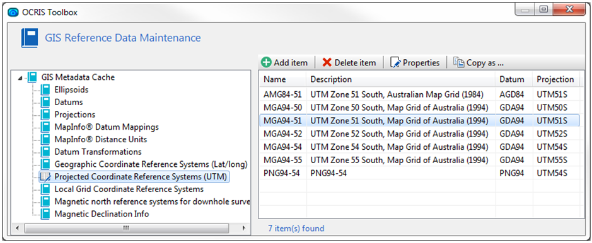Open the Projections tree item

pos(75,115)
